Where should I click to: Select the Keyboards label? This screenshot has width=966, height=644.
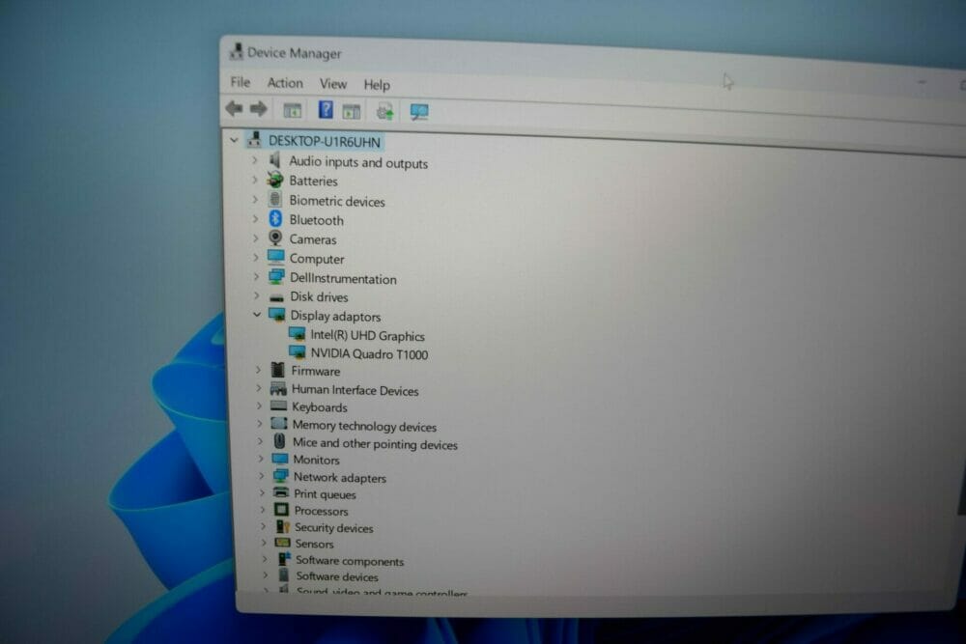coord(320,407)
